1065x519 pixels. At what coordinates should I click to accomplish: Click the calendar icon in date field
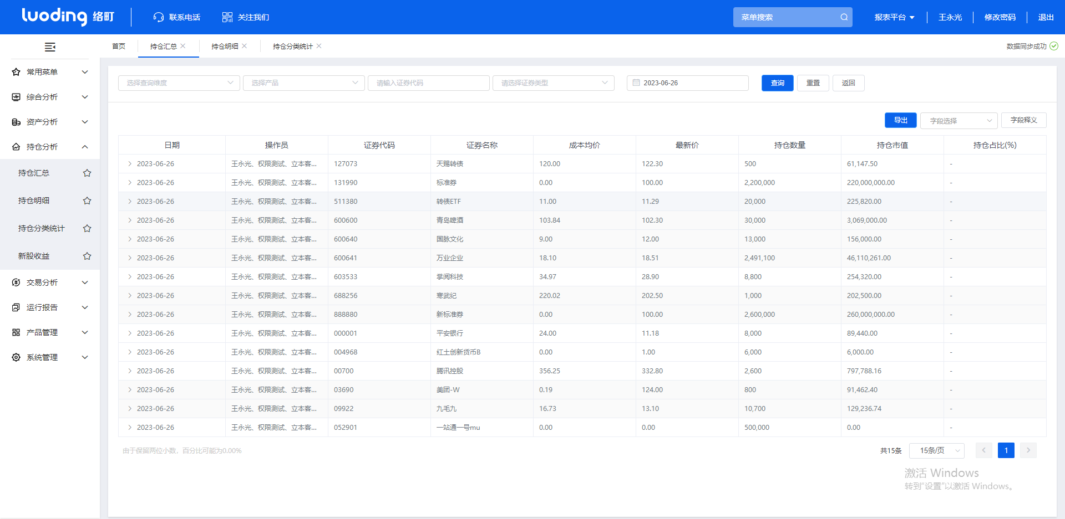pos(636,83)
